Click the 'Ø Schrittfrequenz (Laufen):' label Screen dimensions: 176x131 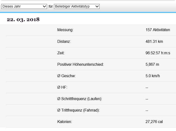(x=79, y=99)
